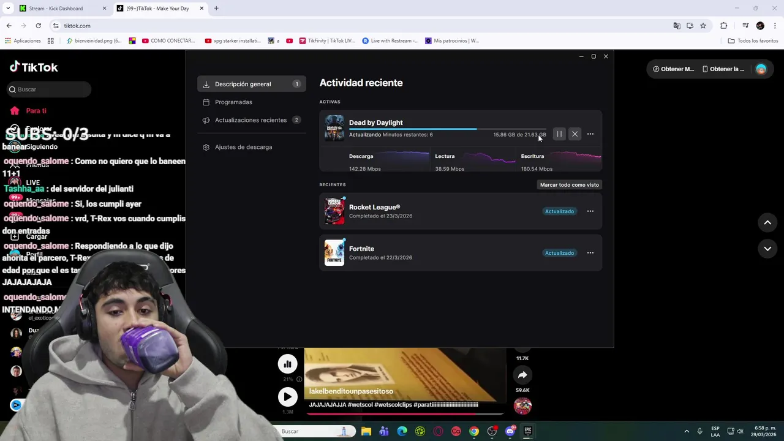784x441 pixels.
Task: Open Mis patrocinios bookmark
Action: click(x=452, y=41)
